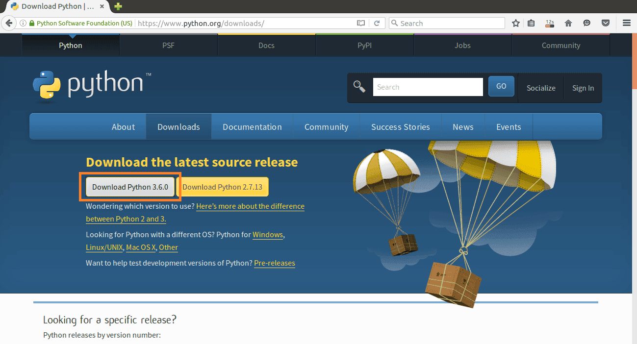Image resolution: width=637 pixels, height=344 pixels.
Task: Open the smiley chat icon in toolbar
Action: click(587, 23)
